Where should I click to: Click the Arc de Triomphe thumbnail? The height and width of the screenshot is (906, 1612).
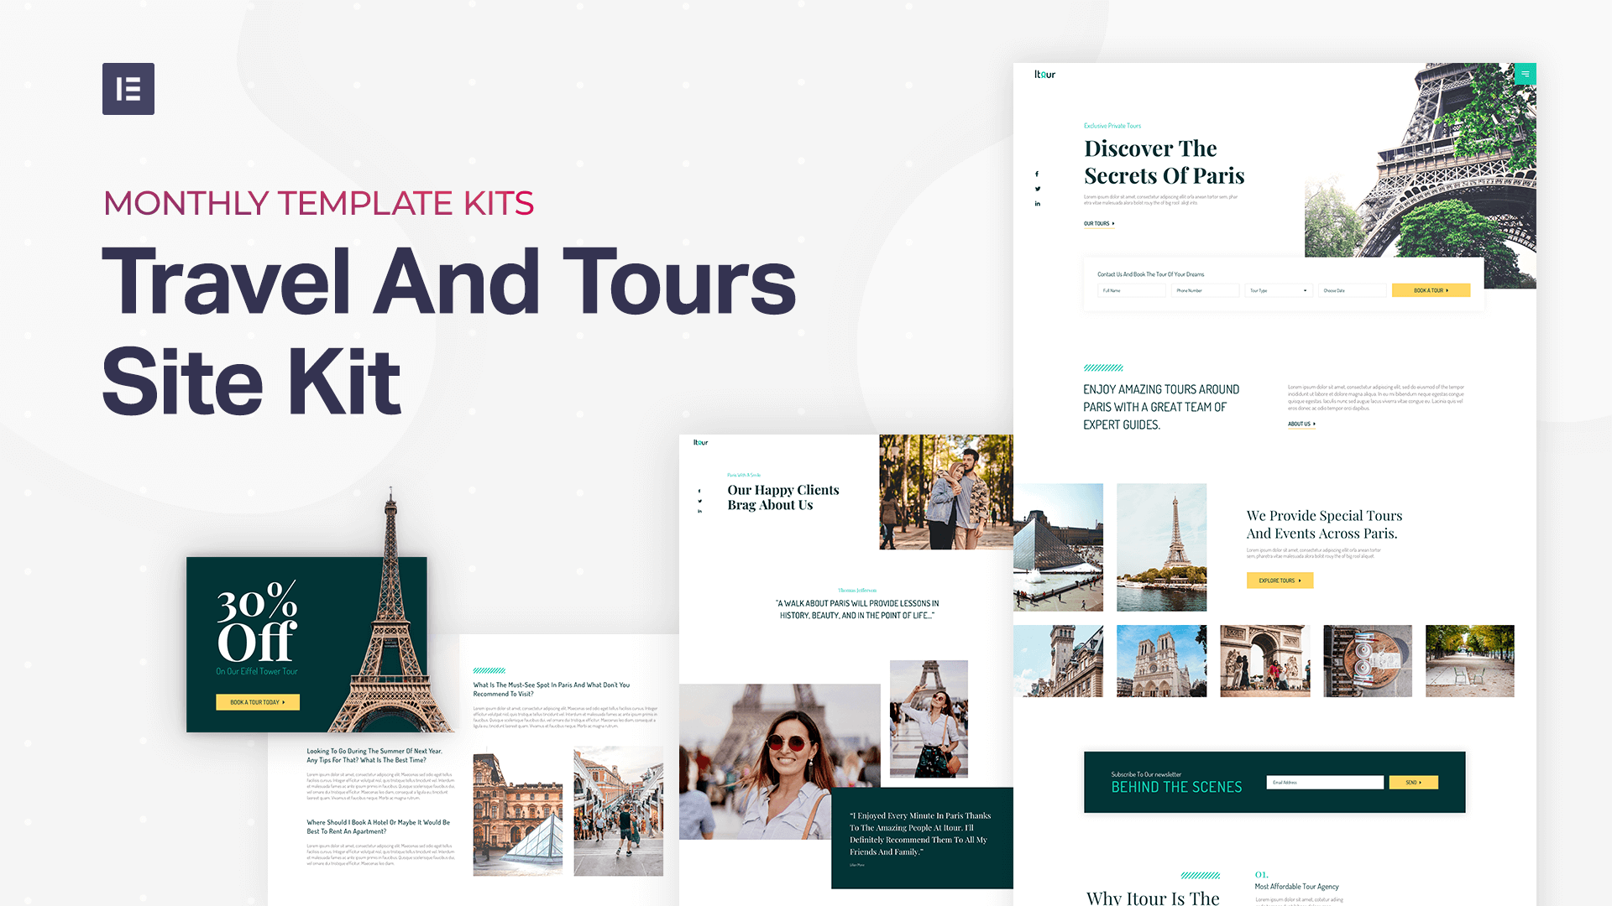[x=1264, y=661]
